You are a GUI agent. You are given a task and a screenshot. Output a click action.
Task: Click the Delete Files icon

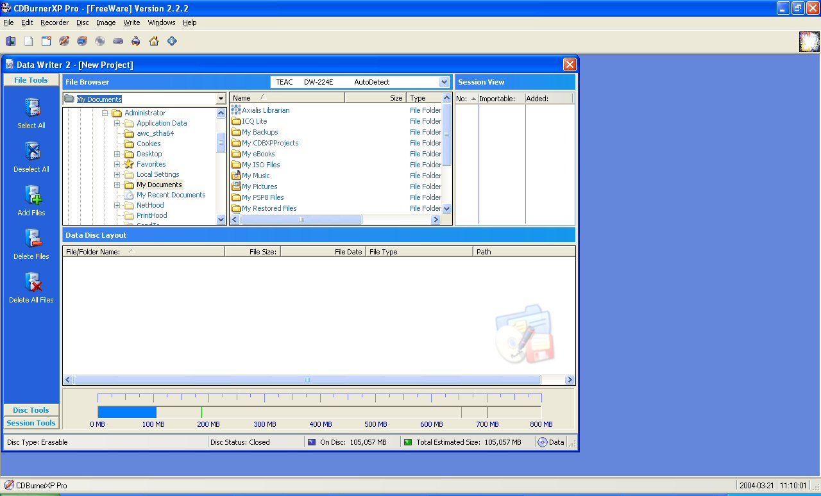pos(31,238)
